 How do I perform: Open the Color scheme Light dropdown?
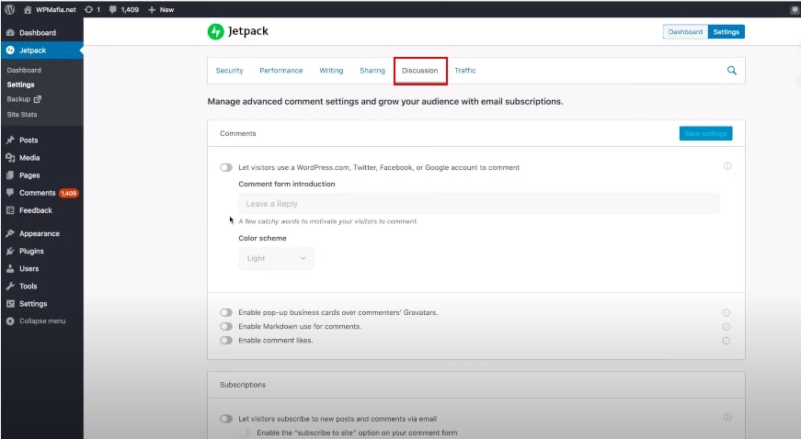click(276, 258)
